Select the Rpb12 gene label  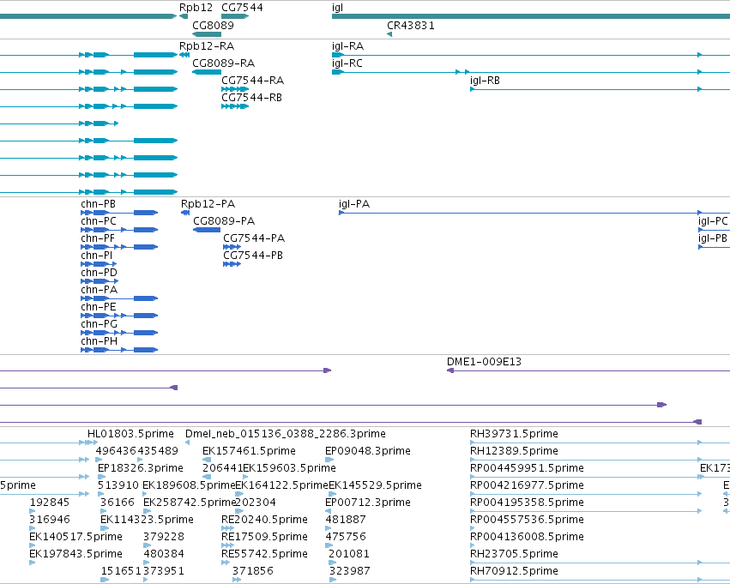pyautogui.click(x=196, y=8)
